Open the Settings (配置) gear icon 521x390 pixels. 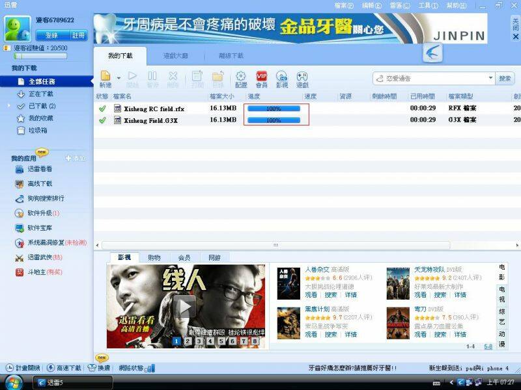click(x=241, y=76)
